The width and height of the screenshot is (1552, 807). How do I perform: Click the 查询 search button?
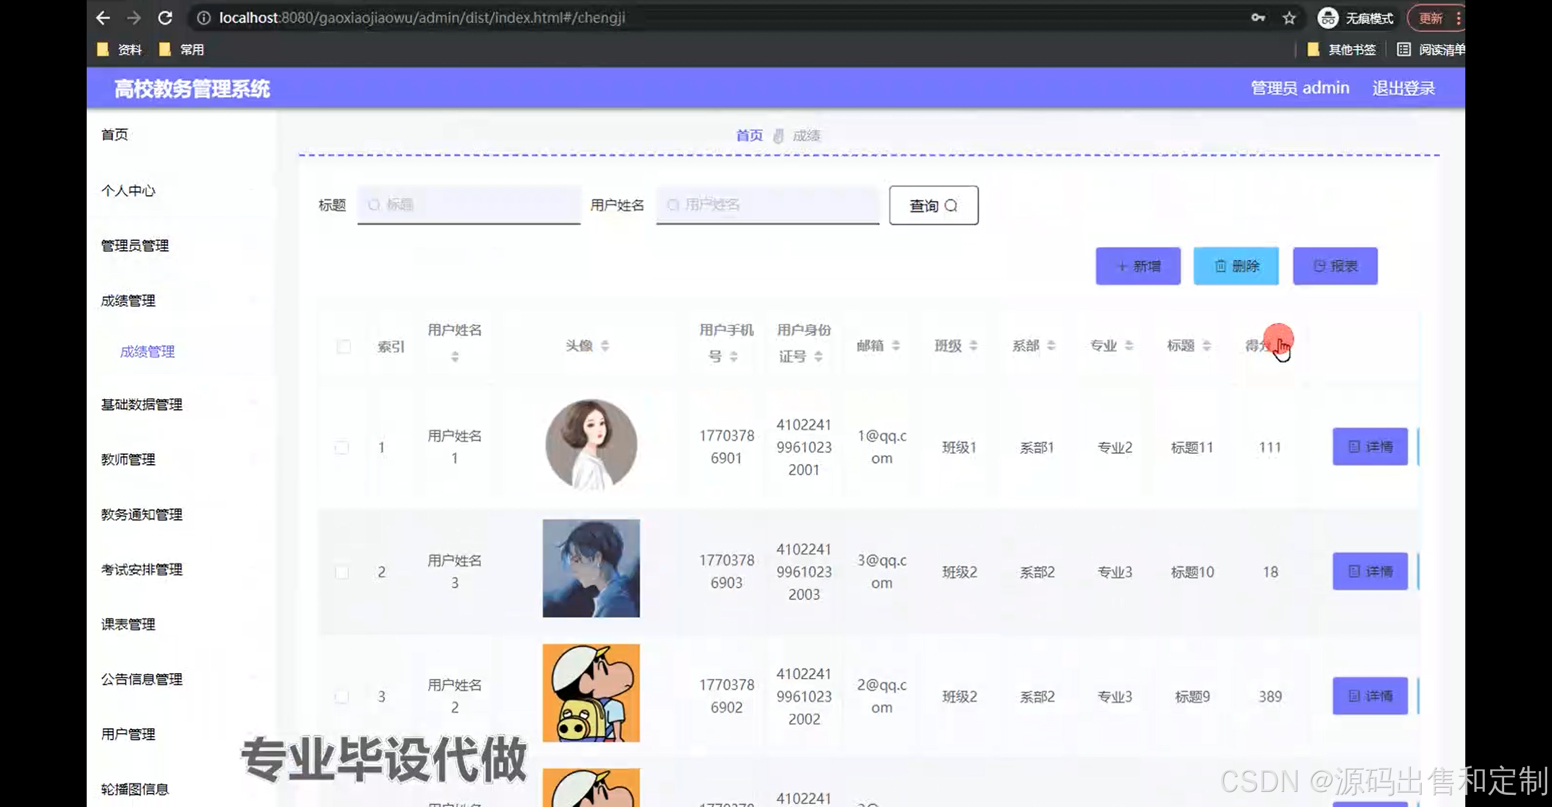[x=933, y=205]
